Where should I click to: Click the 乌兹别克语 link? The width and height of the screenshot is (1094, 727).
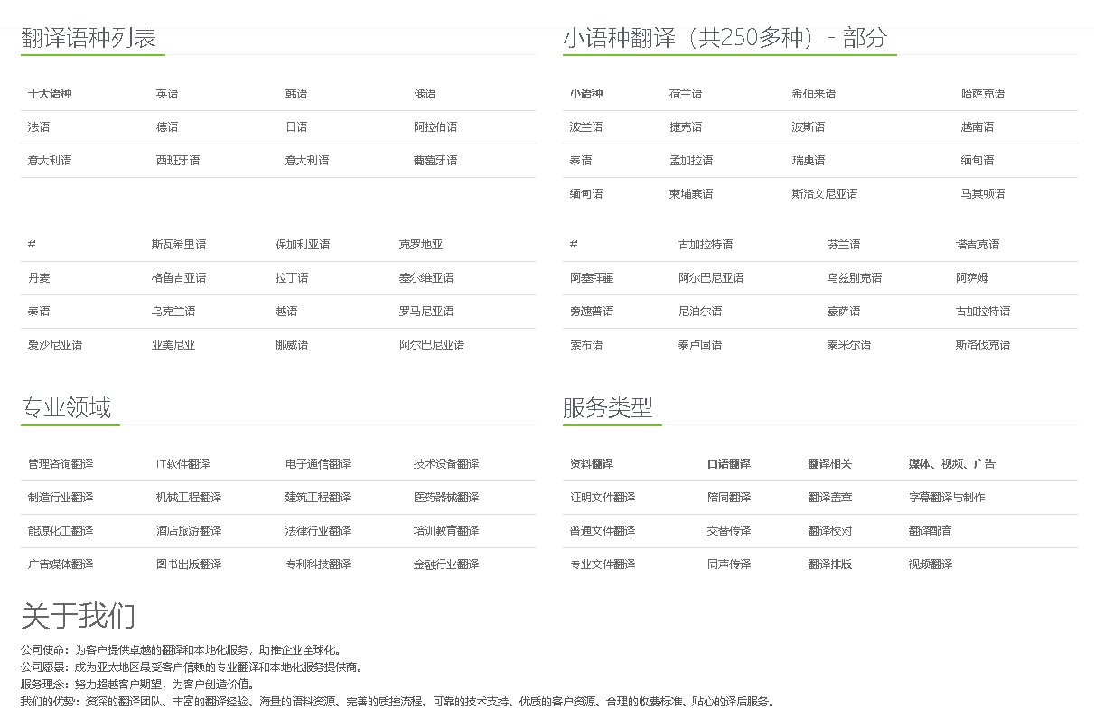click(x=854, y=278)
